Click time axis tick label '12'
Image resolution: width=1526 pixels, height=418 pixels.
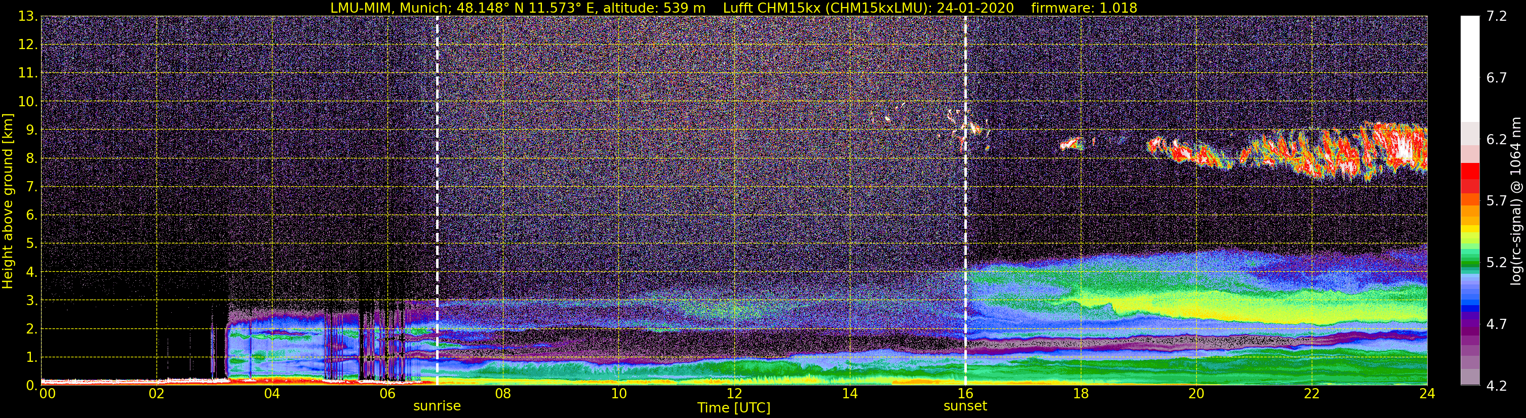(x=734, y=394)
